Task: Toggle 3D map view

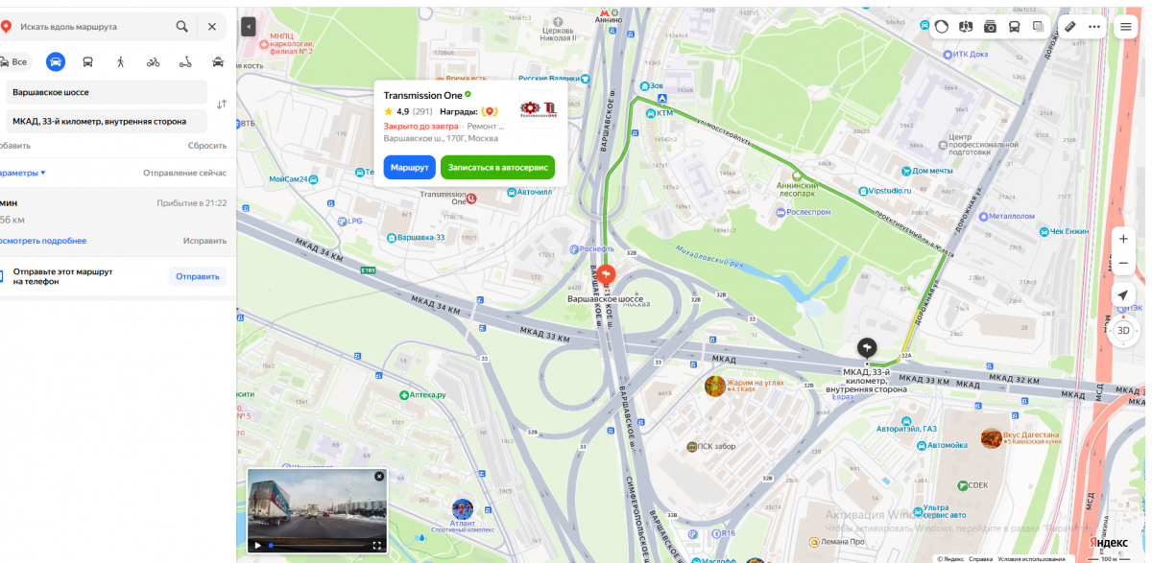Action: point(1123,330)
